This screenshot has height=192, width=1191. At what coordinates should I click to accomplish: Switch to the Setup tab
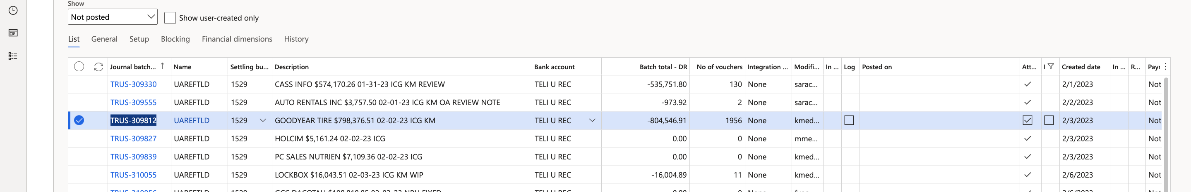pyautogui.click(x=139, y=39)
